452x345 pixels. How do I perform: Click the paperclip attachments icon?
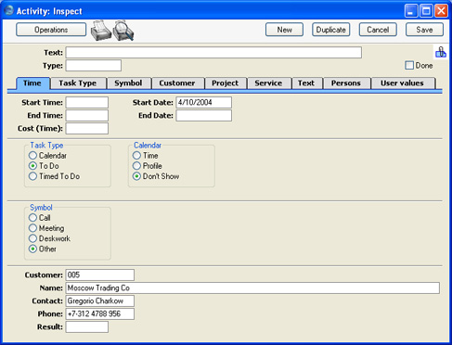pos(441,52)
